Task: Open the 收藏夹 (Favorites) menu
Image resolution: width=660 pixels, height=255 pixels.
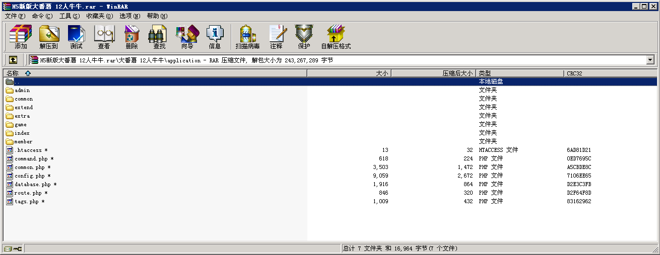Action: tap(99, 16)
